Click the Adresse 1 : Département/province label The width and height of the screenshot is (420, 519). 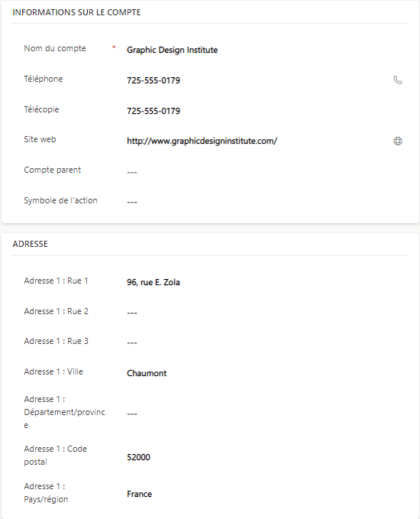(64, 412)
